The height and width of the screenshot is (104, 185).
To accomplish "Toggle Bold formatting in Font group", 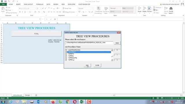I will [20, 12].
